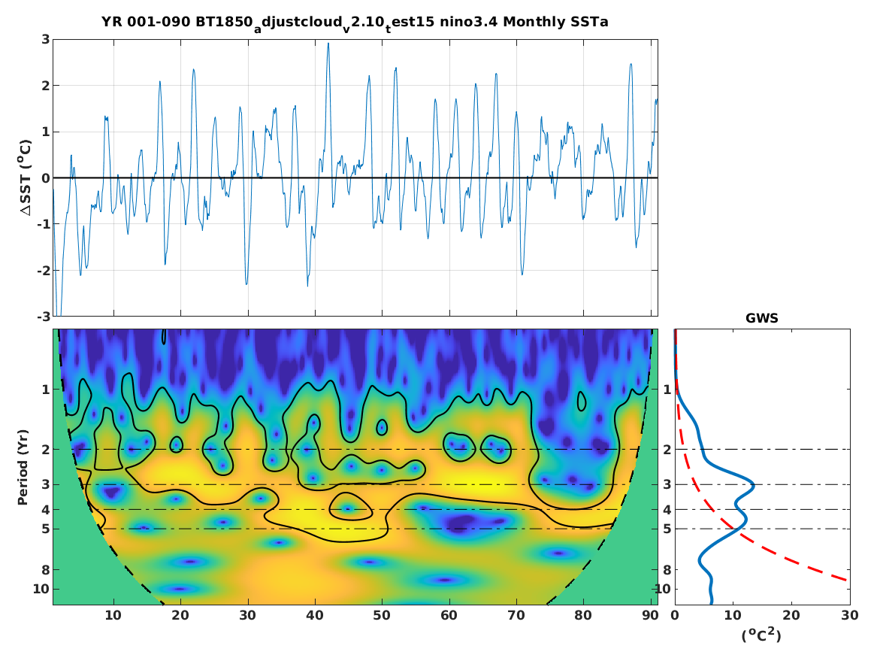Image resolution: width=877 pixels, height=658 pixels.
Task: Click the period tick label 8 on the GWS panel
Action: 667,569
